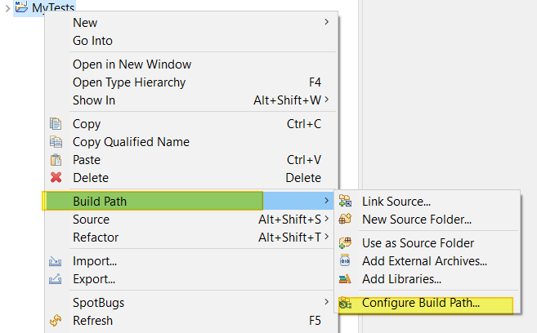Click the Add Libraries icon
Viewport: 537px width, 333px height.
tap(345, 279)
